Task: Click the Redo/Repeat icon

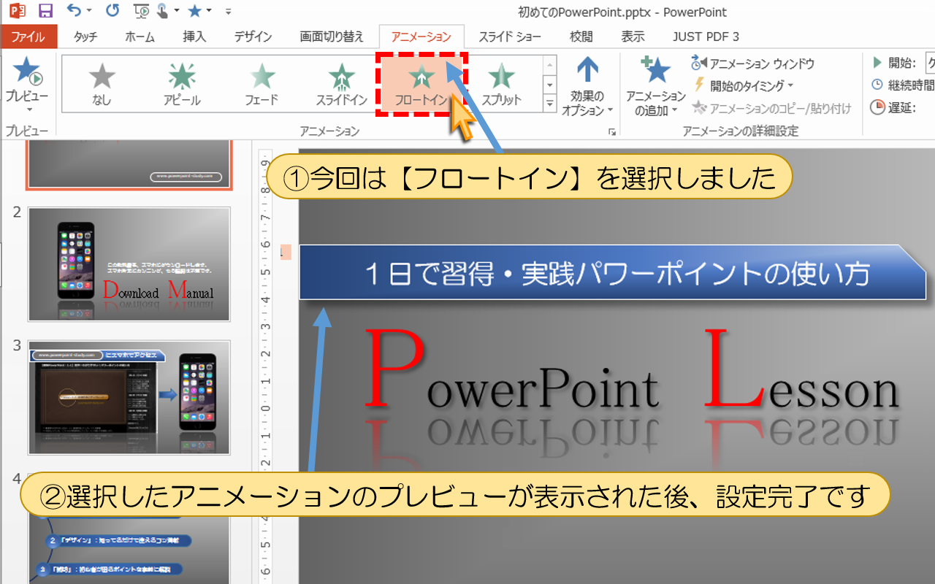Action: click(112, 11)
